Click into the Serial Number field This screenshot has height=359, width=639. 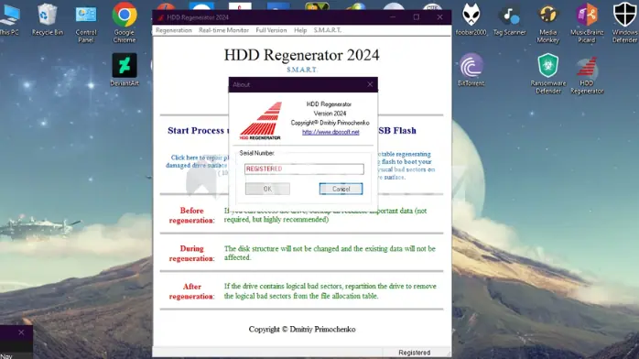coord(304,169)
